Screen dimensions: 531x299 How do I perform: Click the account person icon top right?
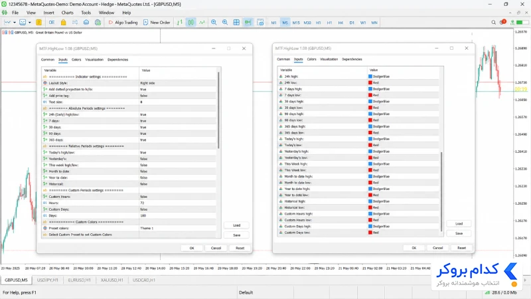coord(512,23)
